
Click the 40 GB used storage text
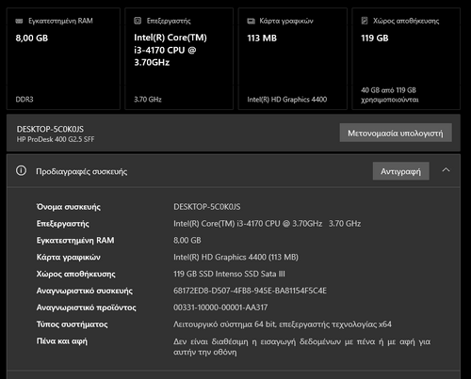pyautogui.click(x=390, y=95)
